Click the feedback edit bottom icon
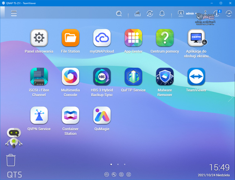 pos(129,174)
